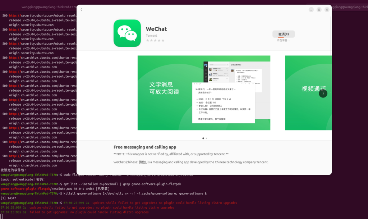
Task: Cancel the WeChat installation
Action: [284, 34]
